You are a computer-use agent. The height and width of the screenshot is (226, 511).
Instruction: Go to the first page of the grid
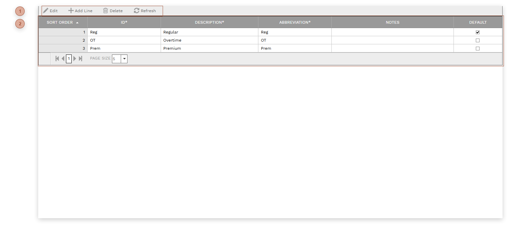coord(57,59)
